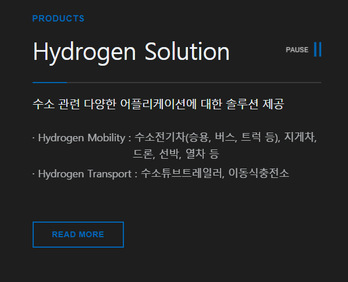
Task: Click the word Hydrogen in the title
Action: pos(84,53)
